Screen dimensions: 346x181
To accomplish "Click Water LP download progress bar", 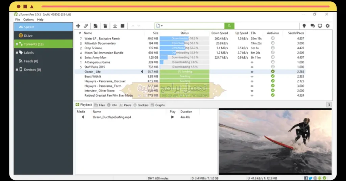I will pos(184,38).
